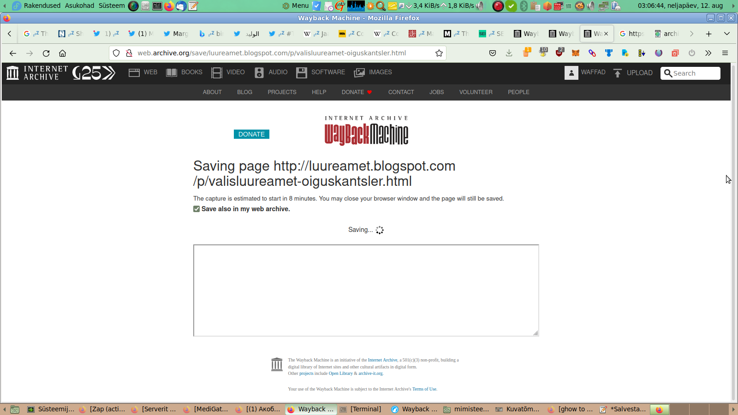Open 'Open Library' footer link

tap(340, 373)
